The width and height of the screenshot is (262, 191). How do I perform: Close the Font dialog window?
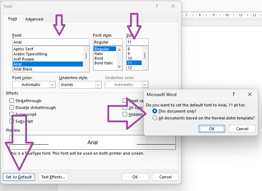(173, 6)
